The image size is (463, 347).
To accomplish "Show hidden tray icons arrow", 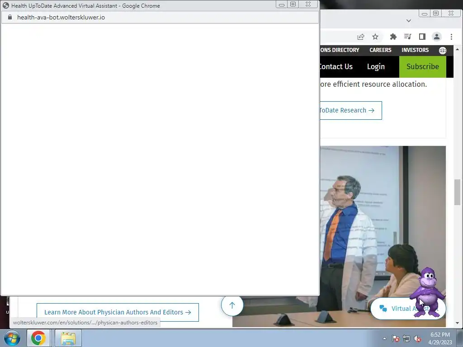I will pyautogui.click(x=384, y=338).
